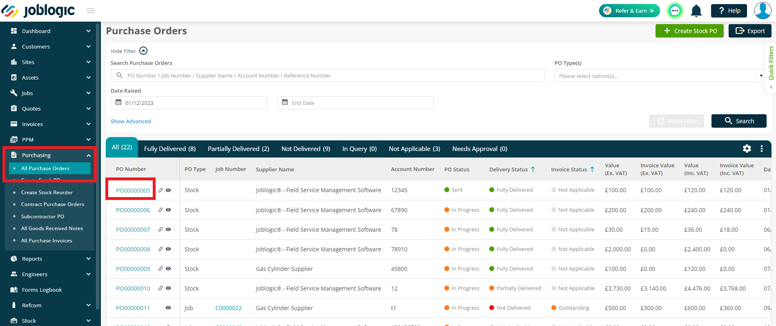Switch to Not Applicable (3) tab

coord(415,149)
